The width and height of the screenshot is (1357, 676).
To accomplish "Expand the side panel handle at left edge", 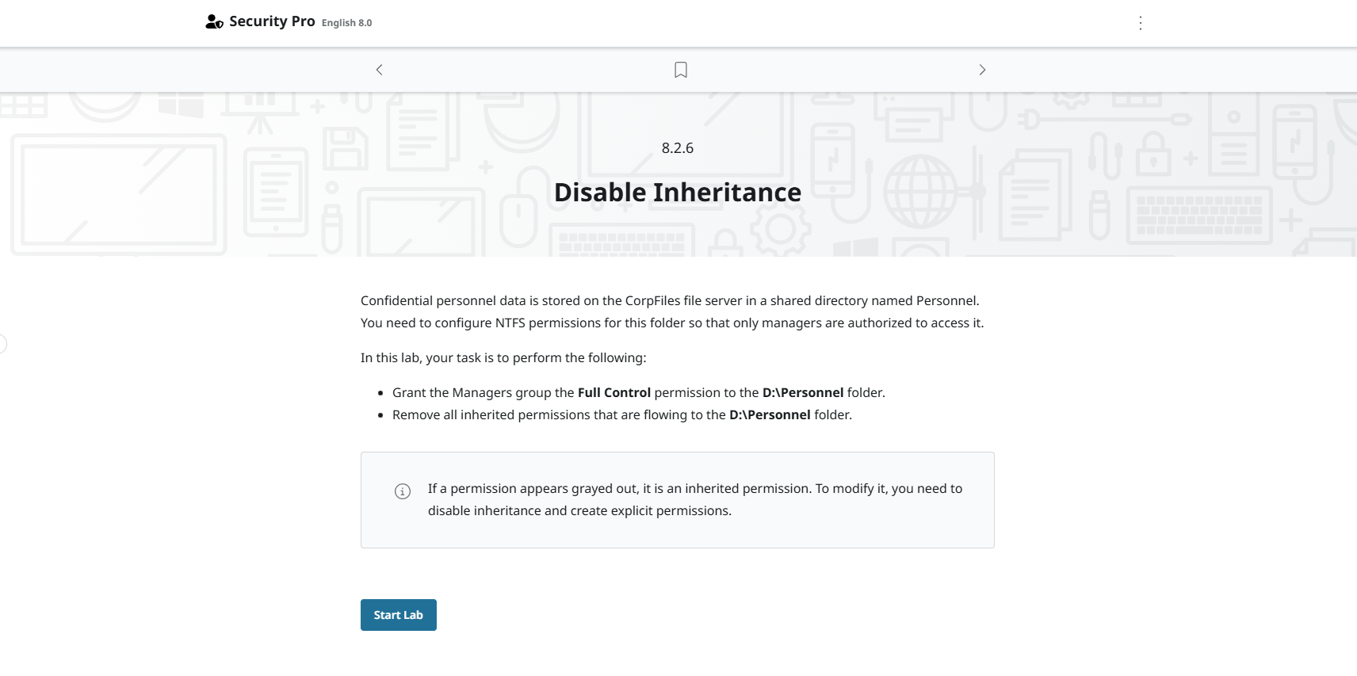I will click(2, 344).
